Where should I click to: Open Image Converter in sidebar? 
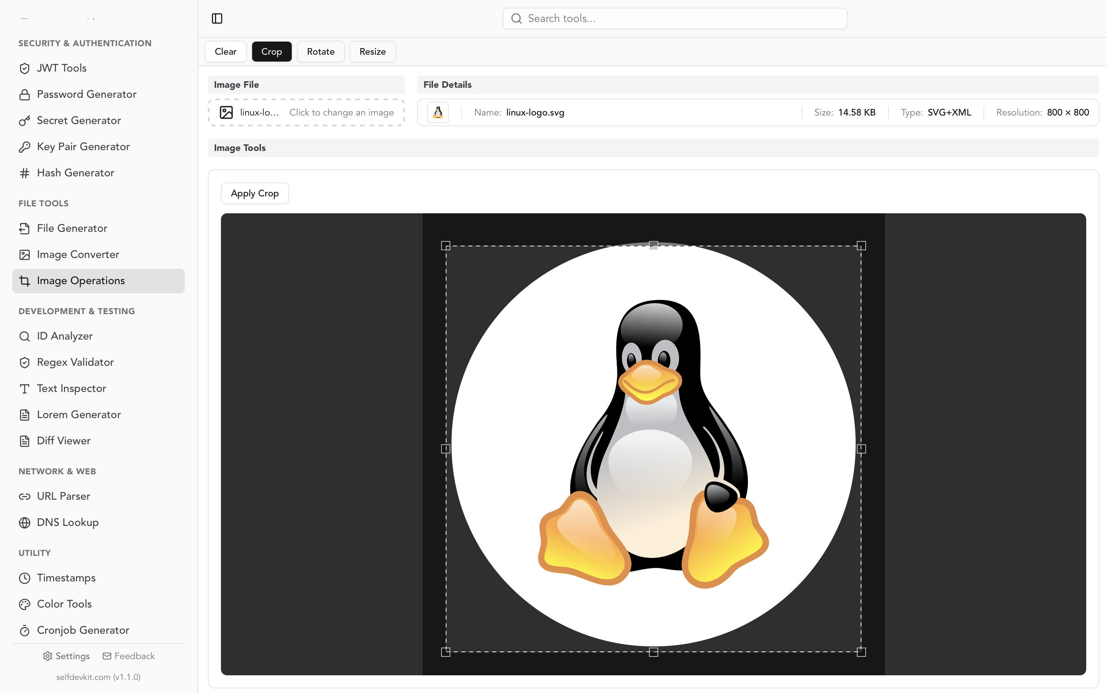point(99,254)
